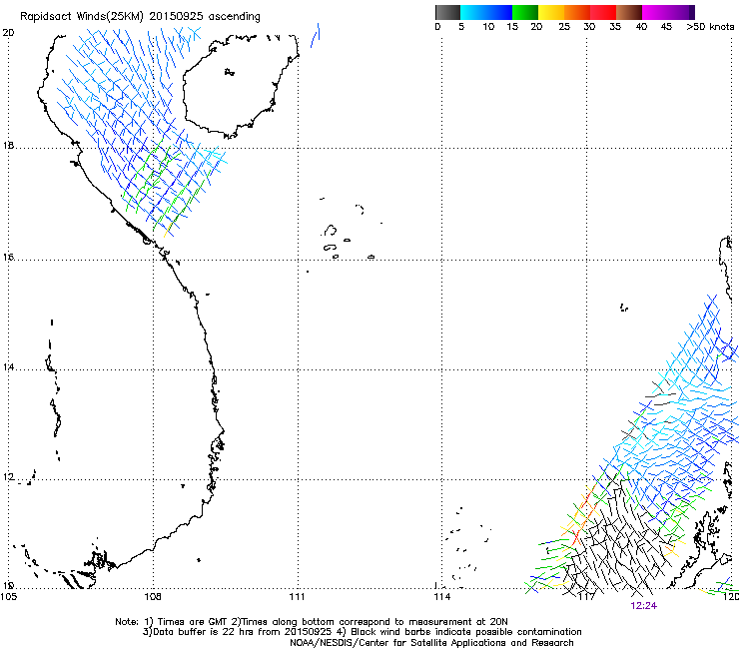Click the latitude label "12"

[9, 477]
